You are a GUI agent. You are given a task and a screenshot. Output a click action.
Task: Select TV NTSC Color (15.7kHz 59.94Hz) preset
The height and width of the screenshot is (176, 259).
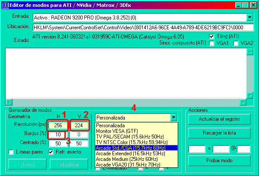[x=137, y=142]
